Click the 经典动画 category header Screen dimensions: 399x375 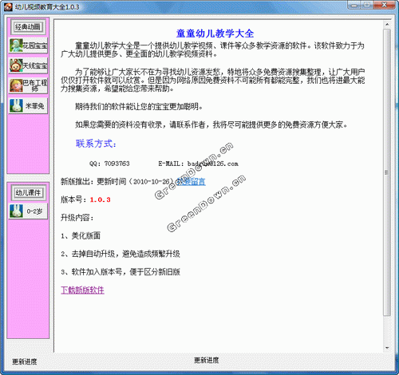click(x=28, y=27)
